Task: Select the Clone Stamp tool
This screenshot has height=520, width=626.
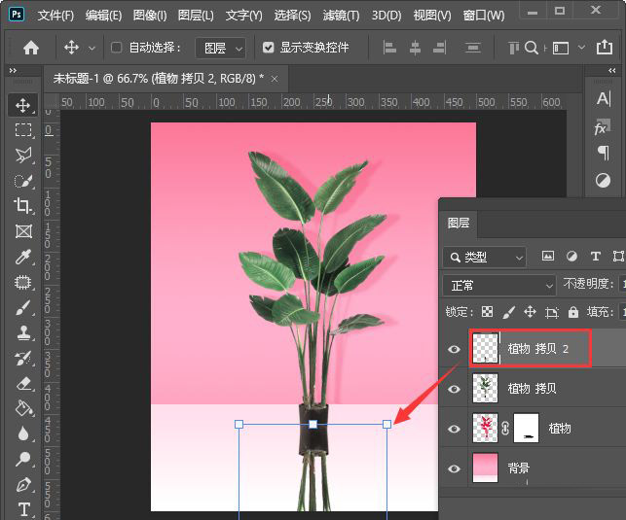Action: click(x=23, y=332)
